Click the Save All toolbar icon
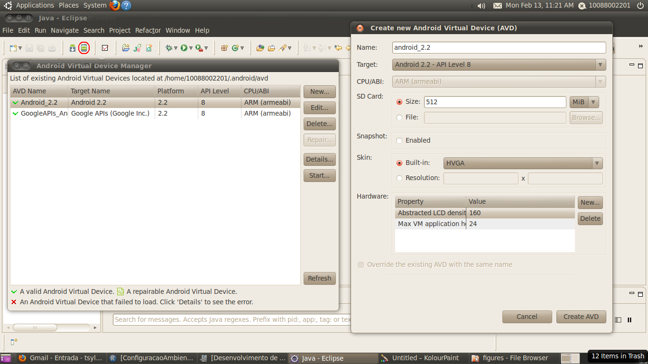Screen dimensions: 648x364 (40, 48)
